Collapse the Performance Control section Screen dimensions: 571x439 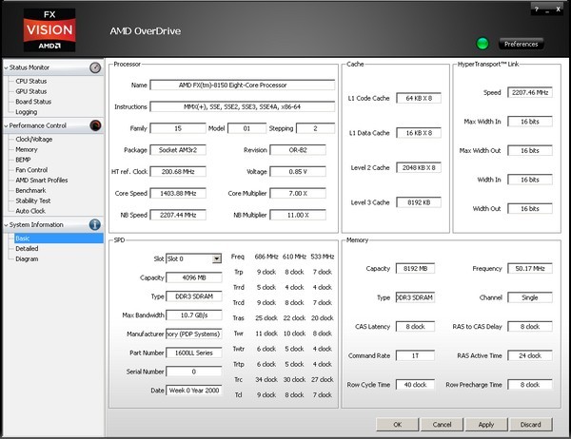pos(7,125)
